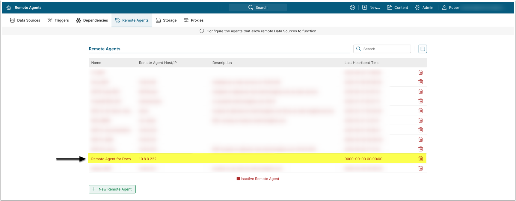Click the circular activity icon beside New
Image resolution: width=516 pixels, height=201 pixels.
coord(352,7)
